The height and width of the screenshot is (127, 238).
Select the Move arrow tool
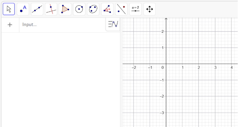[x=9, y=9]
